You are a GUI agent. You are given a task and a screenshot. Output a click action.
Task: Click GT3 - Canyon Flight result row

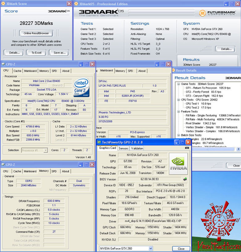click(x=204, y=96)
